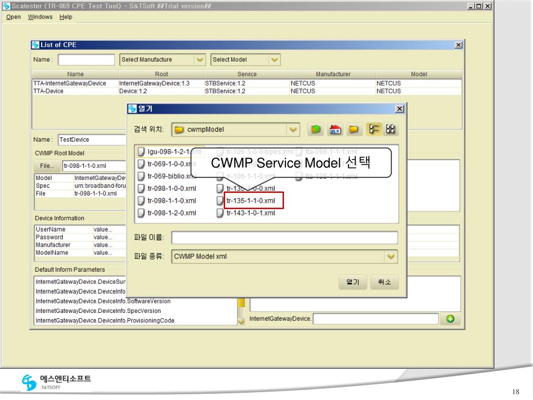The width and height of the screenshot is (533, 400).
Task: Click the Service column header
Action: [x=247, y=74]
